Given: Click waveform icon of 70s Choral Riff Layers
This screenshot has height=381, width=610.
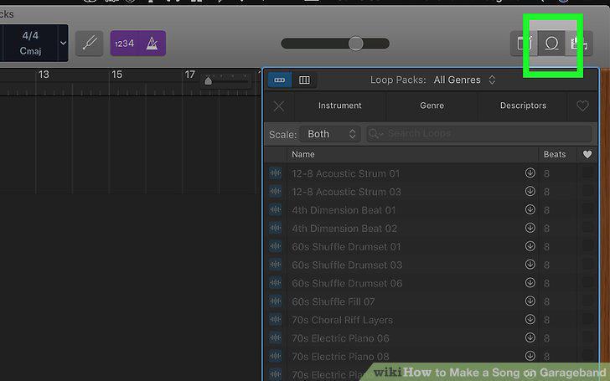Looking at the screenshot, I should point(276,319).
